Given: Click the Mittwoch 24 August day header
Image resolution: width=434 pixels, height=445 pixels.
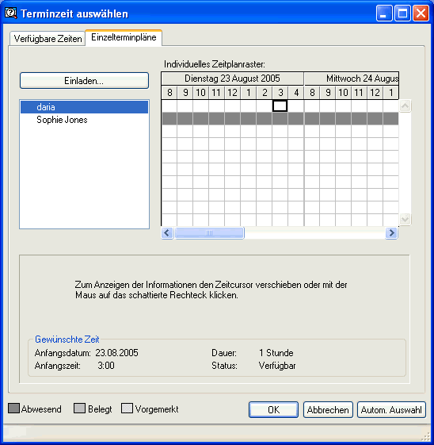Looking at the screenshot, I should click(352, 79).
